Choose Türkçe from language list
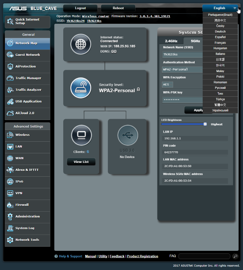 click(x=220, y=99)
